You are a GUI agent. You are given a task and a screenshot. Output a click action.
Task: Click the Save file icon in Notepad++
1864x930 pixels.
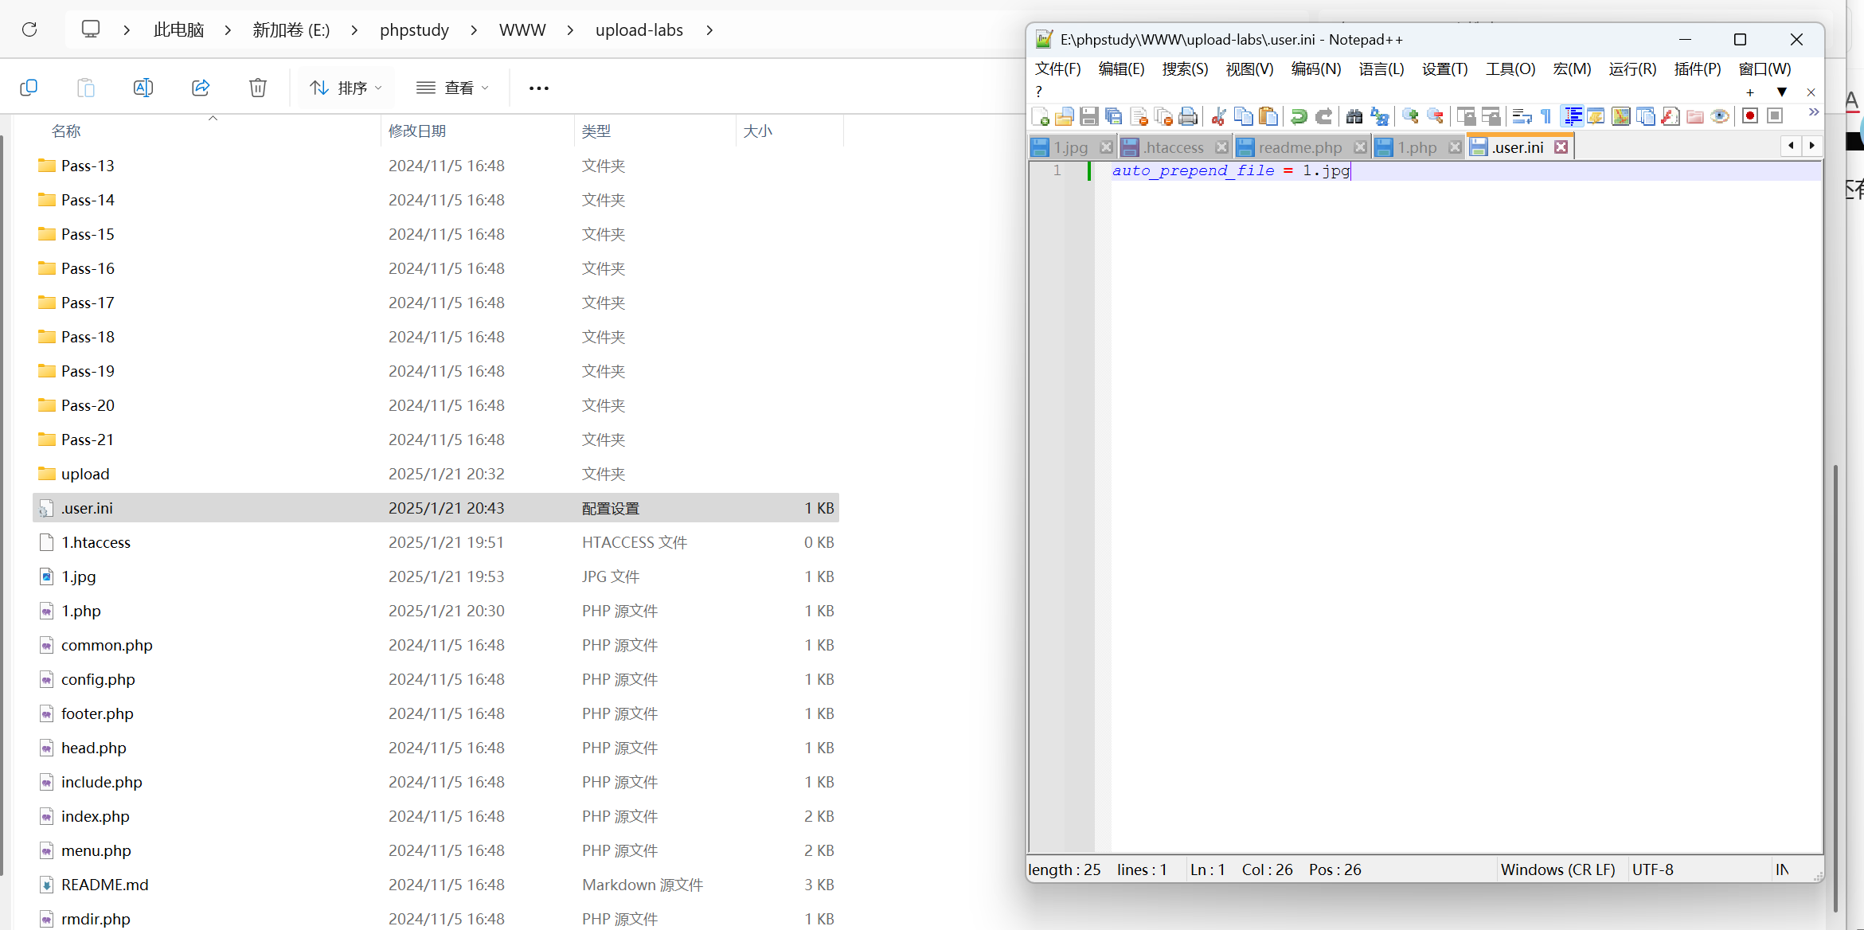click(1089, 116)
